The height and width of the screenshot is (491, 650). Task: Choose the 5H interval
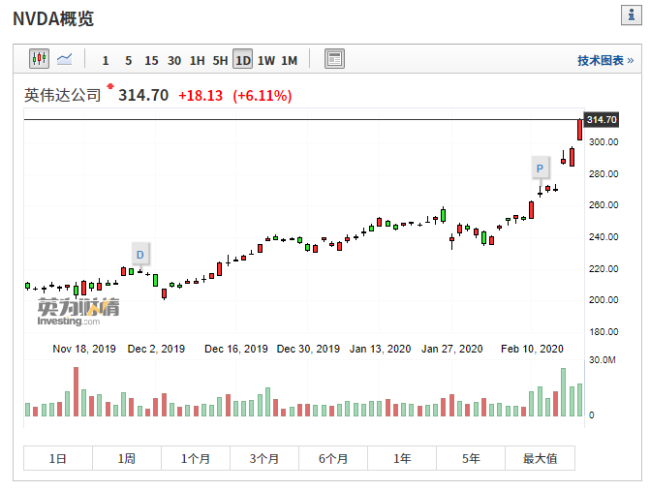[220, 61]
